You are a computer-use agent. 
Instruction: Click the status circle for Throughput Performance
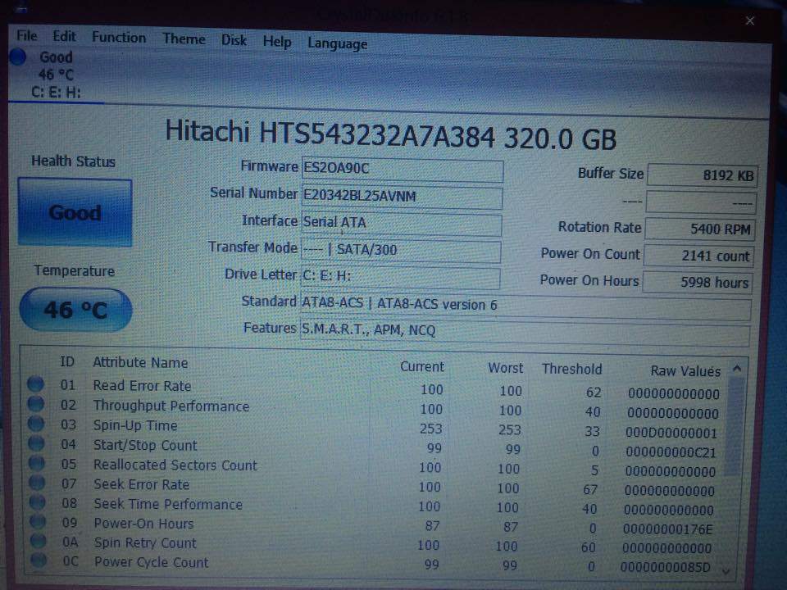coord(35,405)
